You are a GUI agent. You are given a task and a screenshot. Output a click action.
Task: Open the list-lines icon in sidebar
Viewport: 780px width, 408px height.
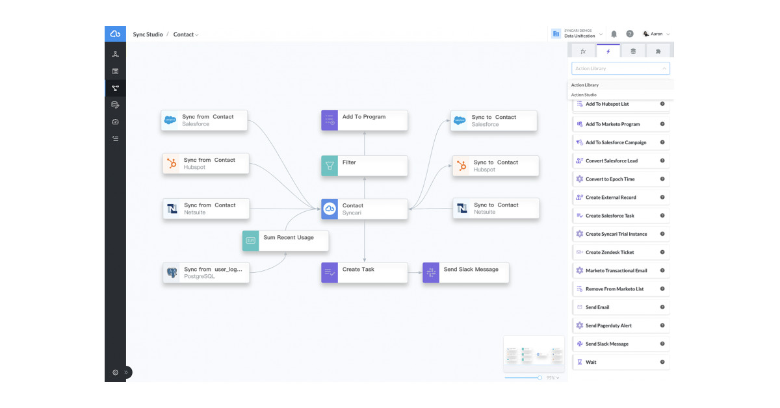pyautogui.click(x=115, y=138)
